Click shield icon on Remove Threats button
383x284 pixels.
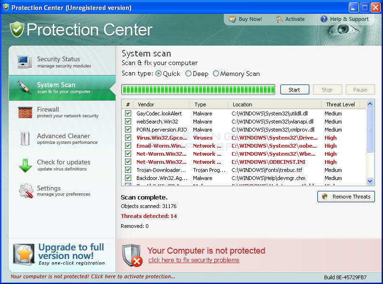click(x=325, y=197)
